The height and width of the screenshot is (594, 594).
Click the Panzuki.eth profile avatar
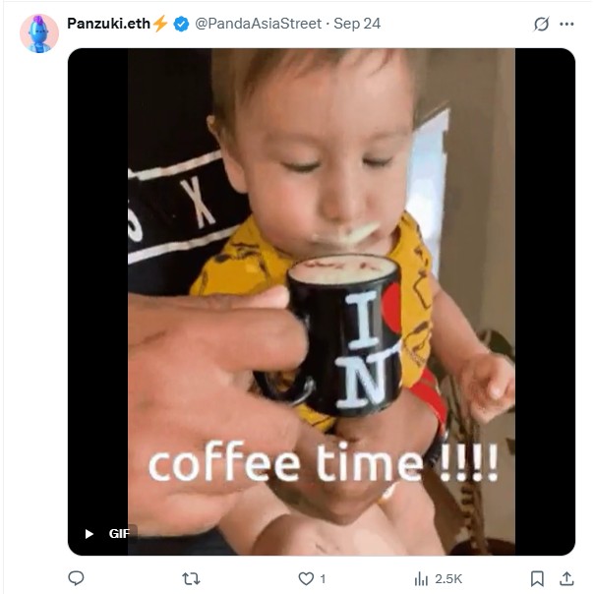(x=39, y=33)
